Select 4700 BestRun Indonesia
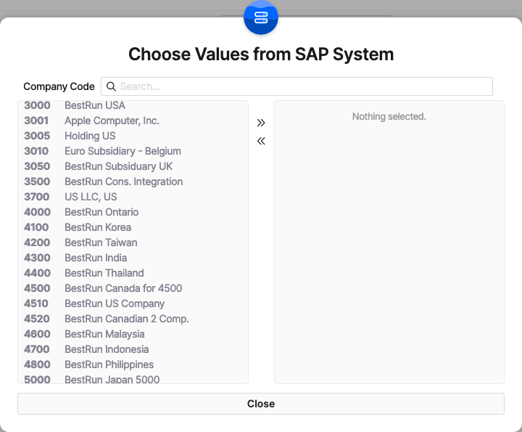The height and width of the screenshot is (432, 522). pyautogui.click(x=133, y=349)
